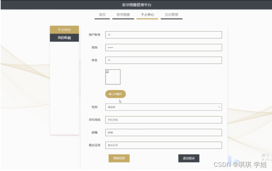Expand the 性别 dropdown arrow
272x171 pixels.
click(219, 107)
